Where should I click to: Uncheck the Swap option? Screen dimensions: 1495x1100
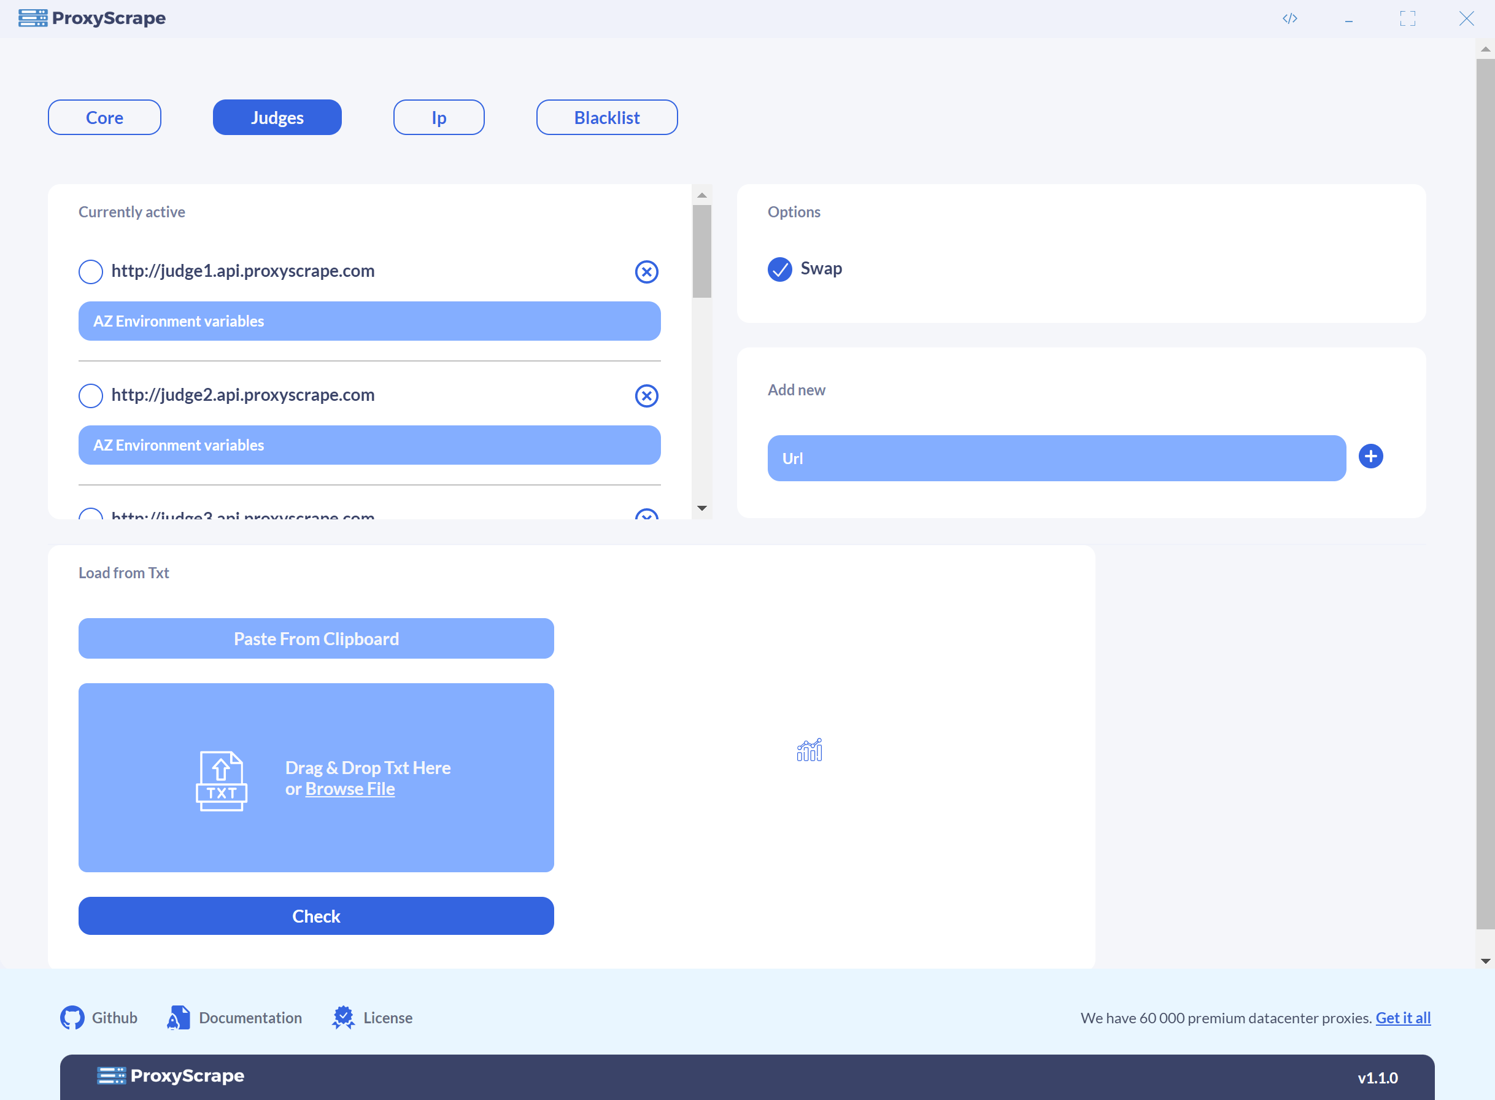click(779, 269)
